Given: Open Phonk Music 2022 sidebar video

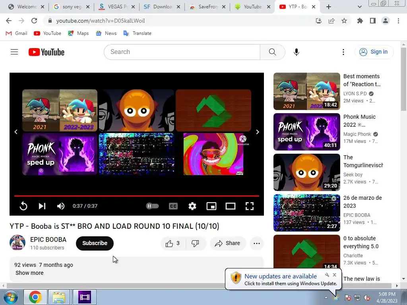Looking at the screenshot, I should [x=307, y=132].
